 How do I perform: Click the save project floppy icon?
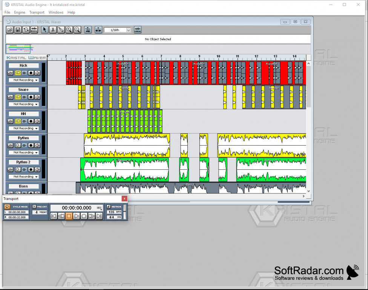click(x=18, y=30)
